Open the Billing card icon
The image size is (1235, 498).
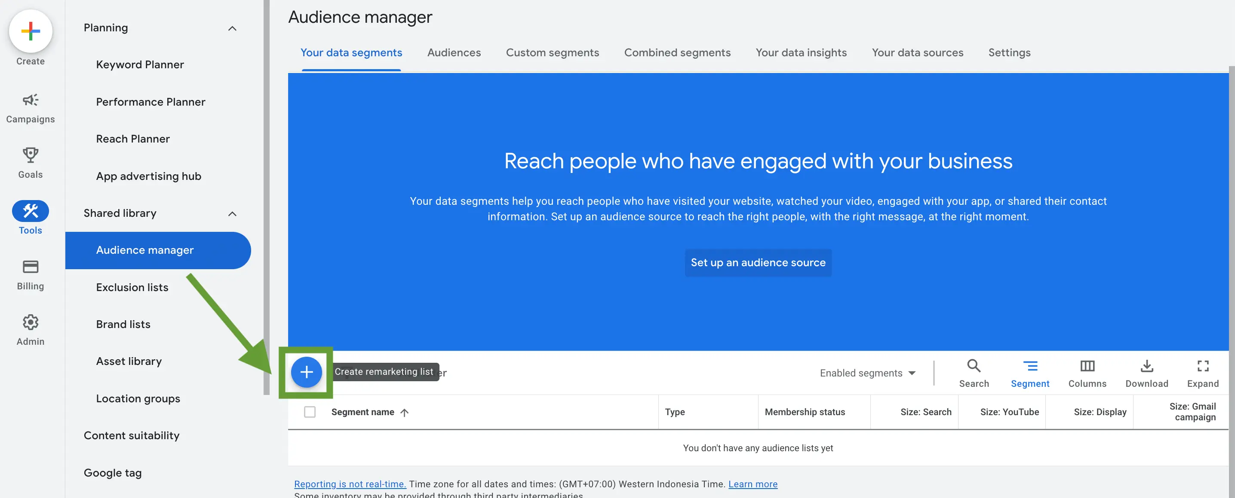(30, 267)
